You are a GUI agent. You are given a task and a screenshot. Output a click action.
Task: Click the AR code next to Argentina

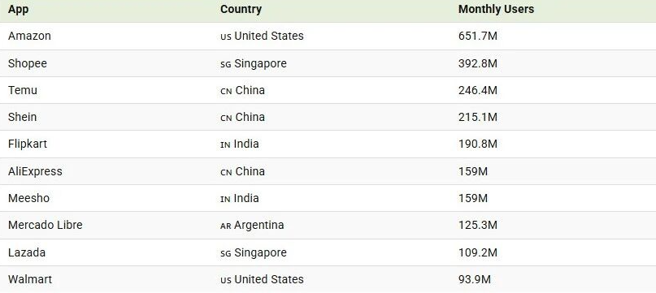[225, 226]
